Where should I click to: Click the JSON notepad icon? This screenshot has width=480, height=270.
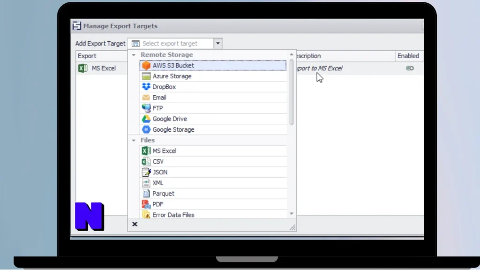[x=146, y=172]
